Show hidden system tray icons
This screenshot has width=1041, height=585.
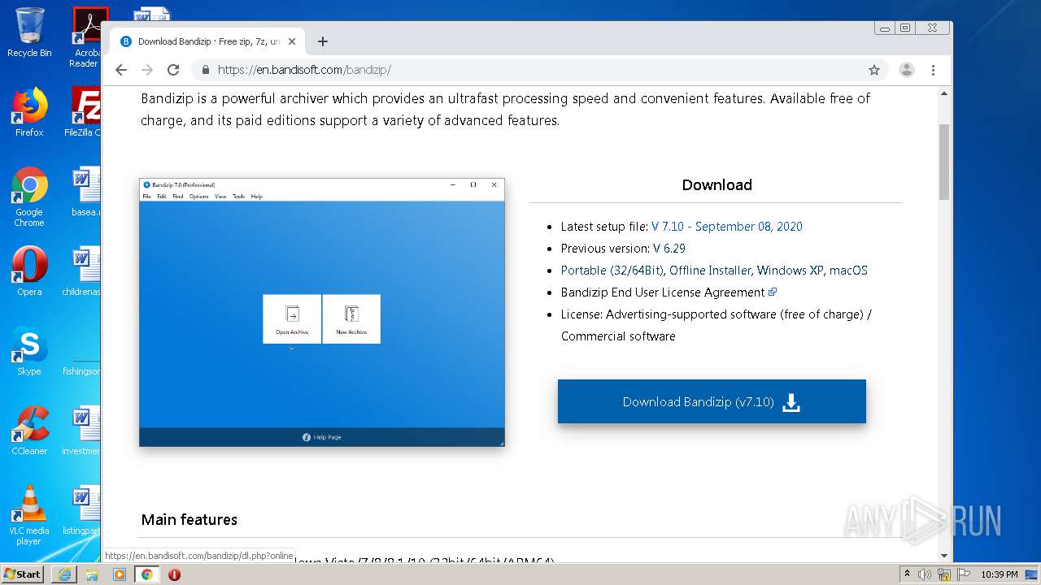(907, 574)
